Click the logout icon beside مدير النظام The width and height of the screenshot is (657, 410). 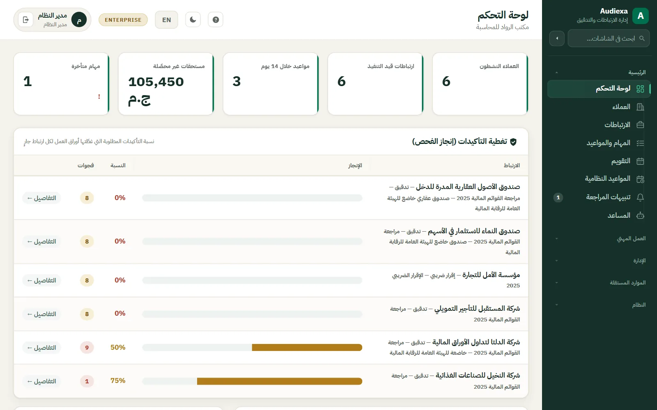pos(25,20)
